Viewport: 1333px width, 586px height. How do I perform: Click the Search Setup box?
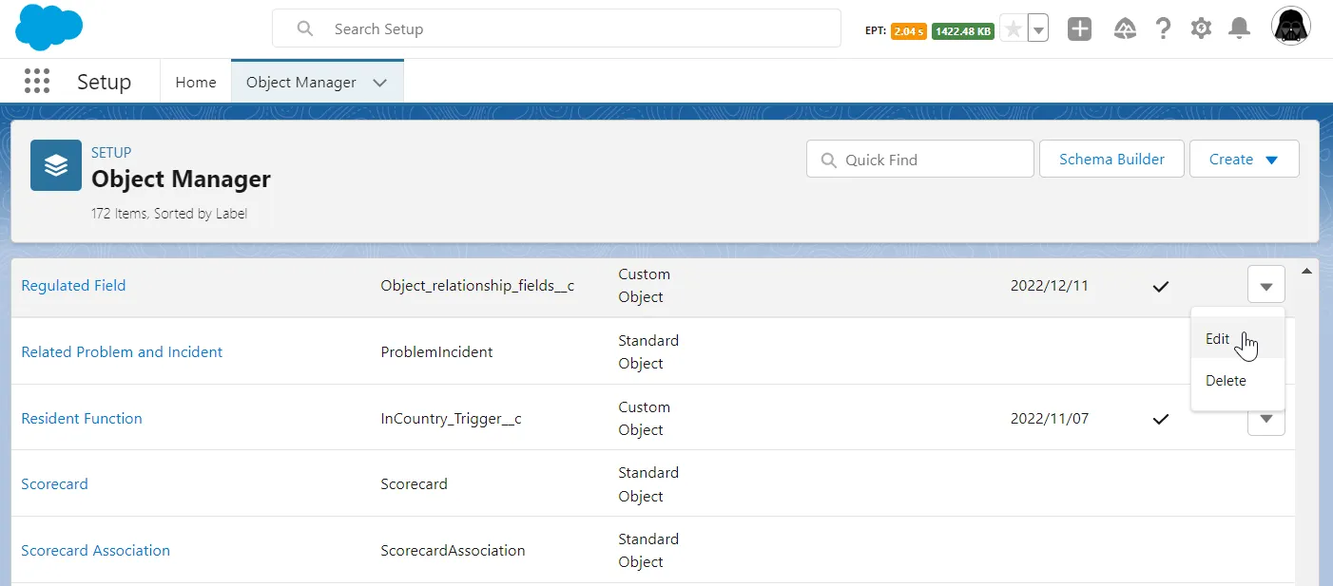click(x=570, y=29)
